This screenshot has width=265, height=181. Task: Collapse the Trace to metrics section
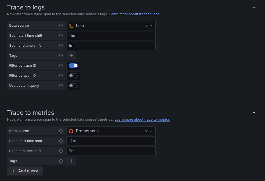pyautogui.click(x=254, y=113)
